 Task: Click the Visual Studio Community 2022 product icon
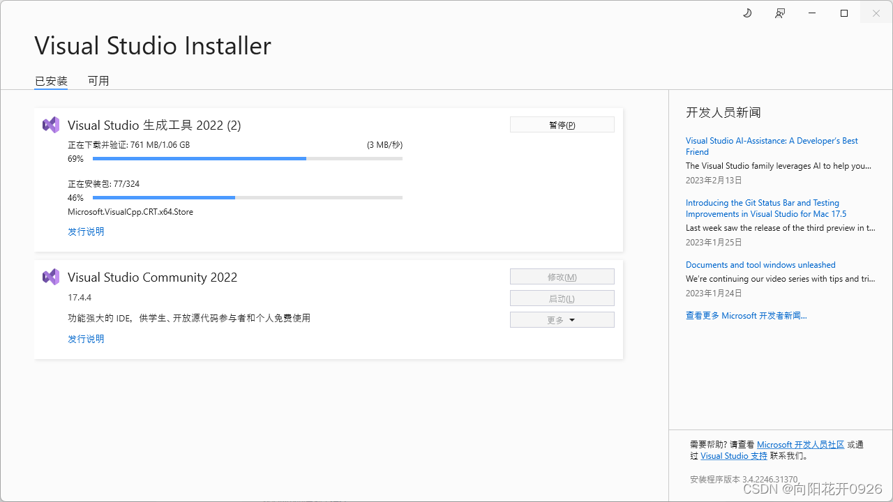(50, 276)
